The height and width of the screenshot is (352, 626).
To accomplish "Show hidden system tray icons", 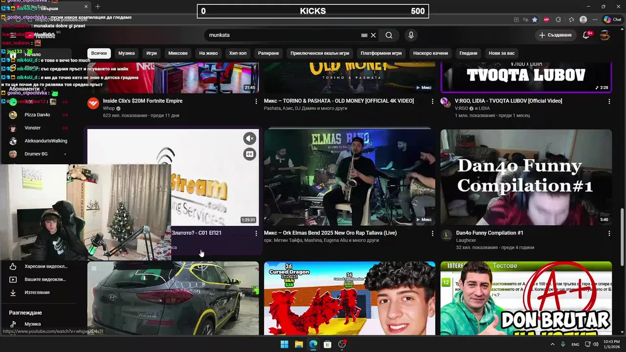I will [553, 344].
